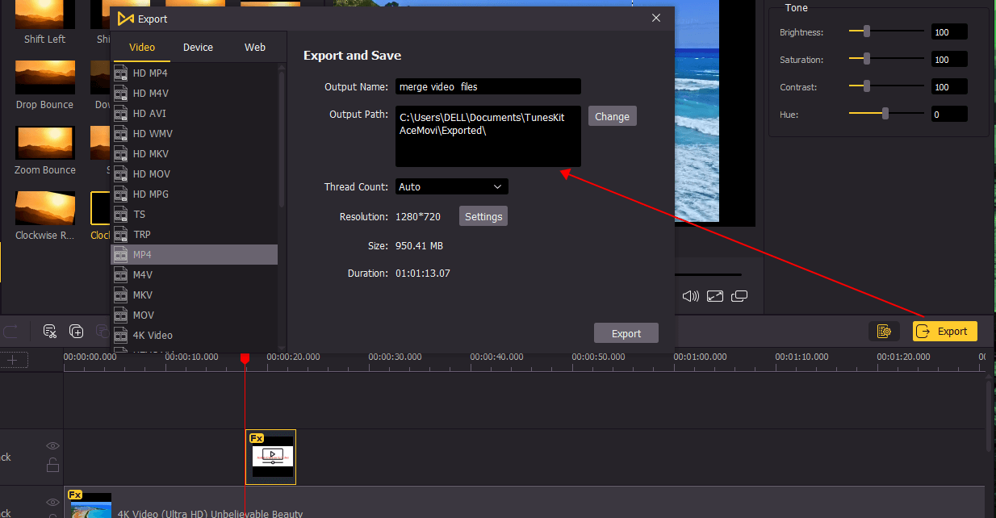Switch to Web tab
996x518 pixels.
tap(255, 47)
